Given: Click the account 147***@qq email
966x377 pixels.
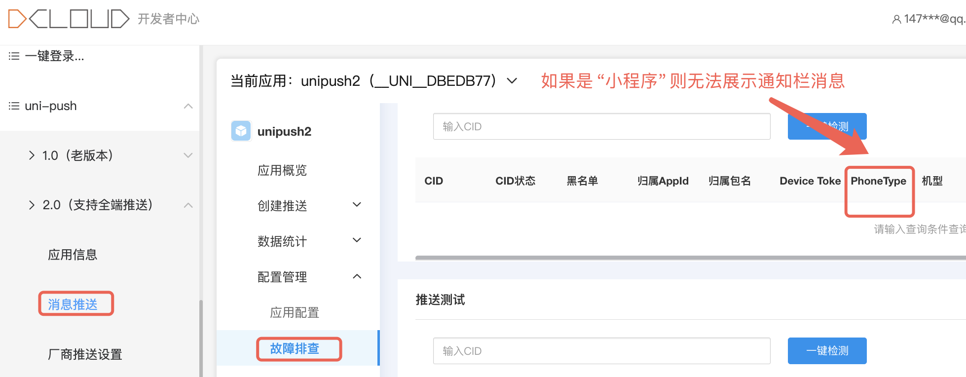Looking at the screenshot, I should 934,19.
